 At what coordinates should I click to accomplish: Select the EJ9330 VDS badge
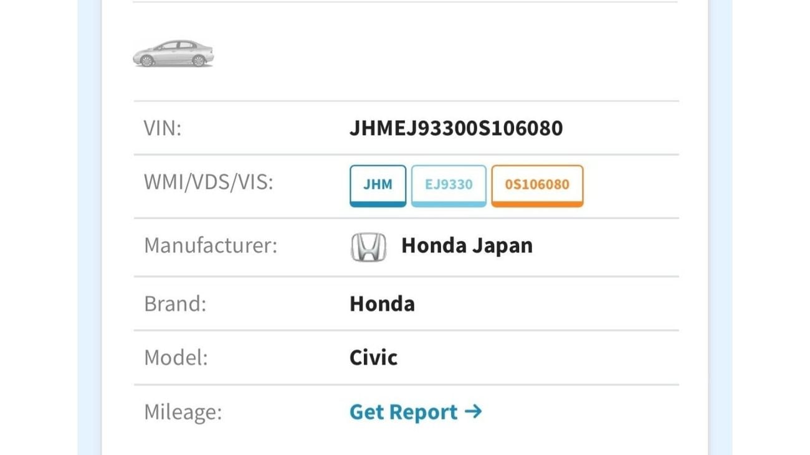pos(449,184)
